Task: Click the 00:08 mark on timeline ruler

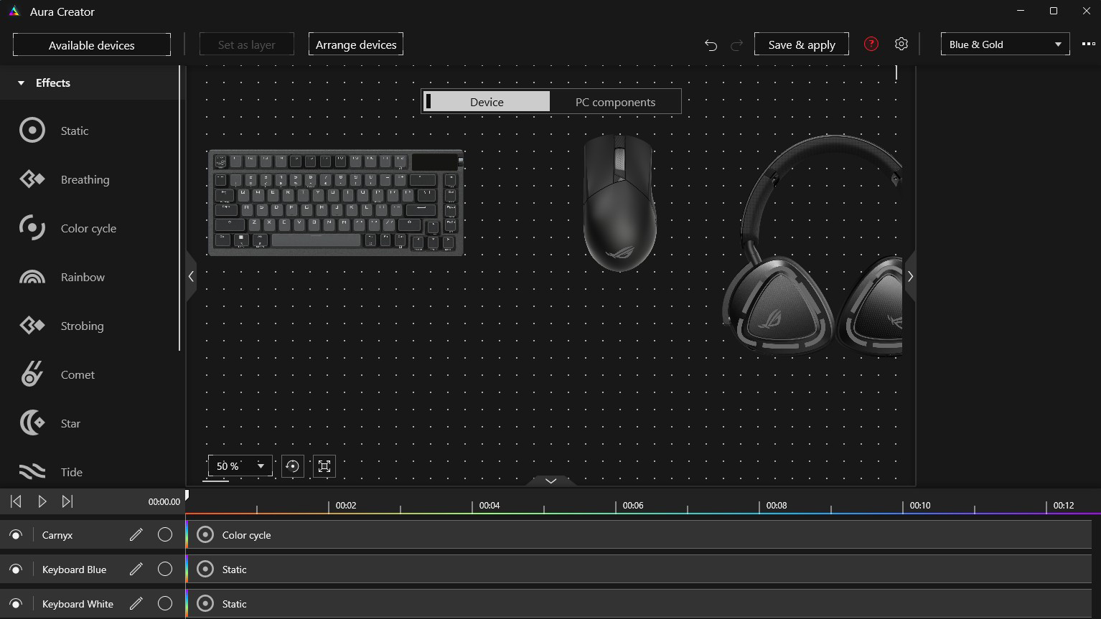Action: pos(776,506)
